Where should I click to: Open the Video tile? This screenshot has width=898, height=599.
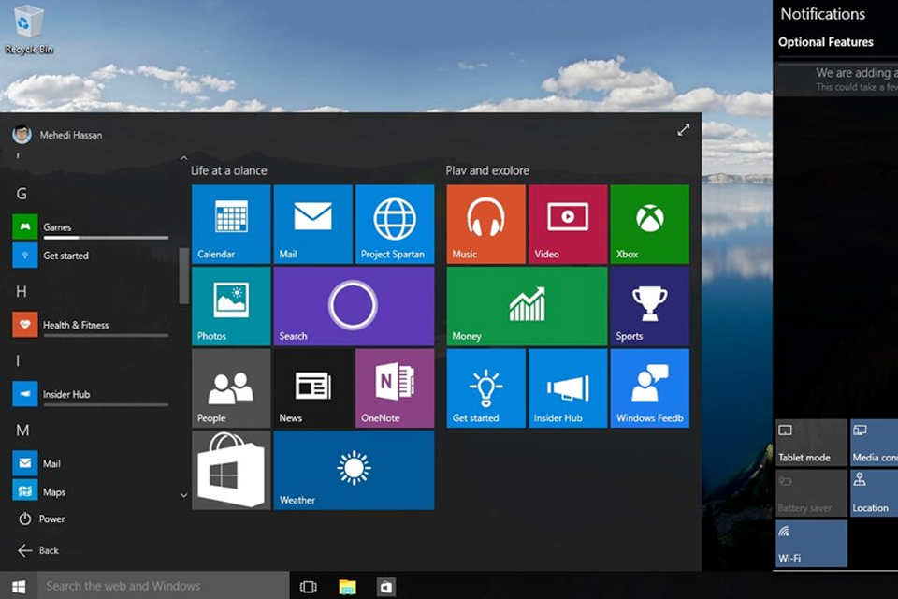point(568,224)
